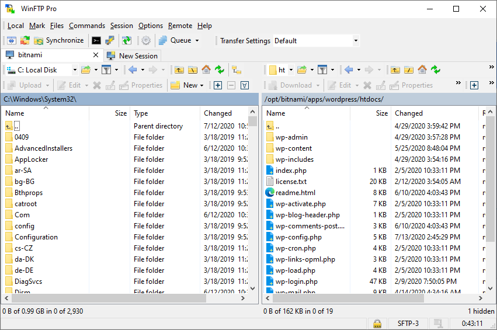497x330 pixels.
Task: Open the Files menu
Action: 57,26
